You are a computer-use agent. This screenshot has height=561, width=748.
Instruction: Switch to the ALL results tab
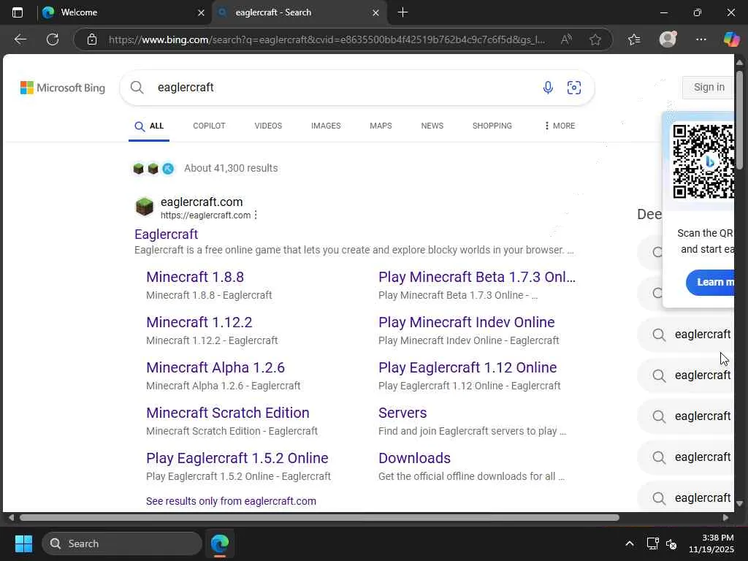(x=149, y=126)
